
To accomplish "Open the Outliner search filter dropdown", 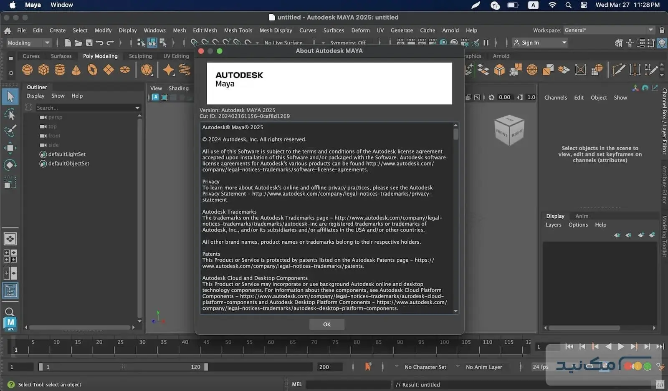I will click(x=137, y=108).
